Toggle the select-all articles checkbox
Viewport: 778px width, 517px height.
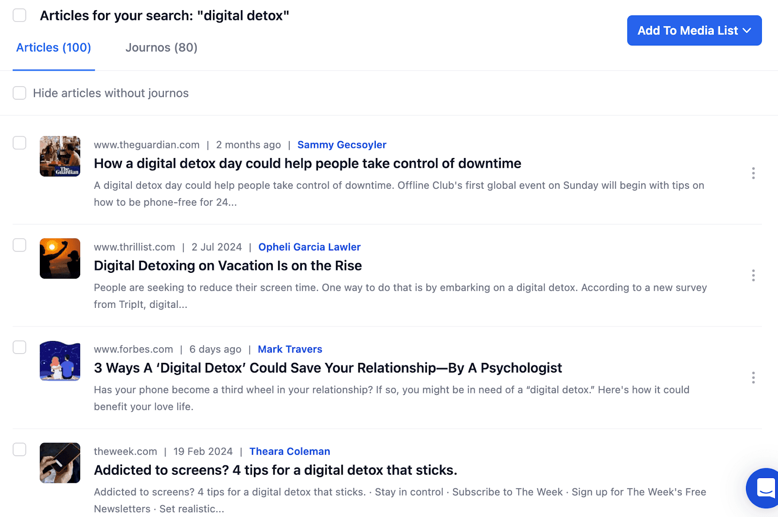click(x=19, y=15)
